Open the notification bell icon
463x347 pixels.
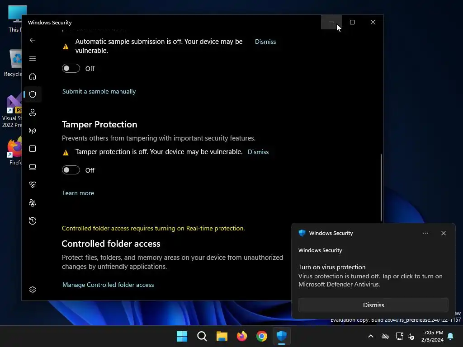tap(451, 336)
